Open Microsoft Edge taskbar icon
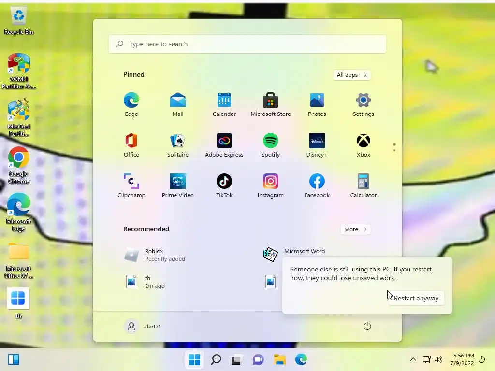 (301, 359)
